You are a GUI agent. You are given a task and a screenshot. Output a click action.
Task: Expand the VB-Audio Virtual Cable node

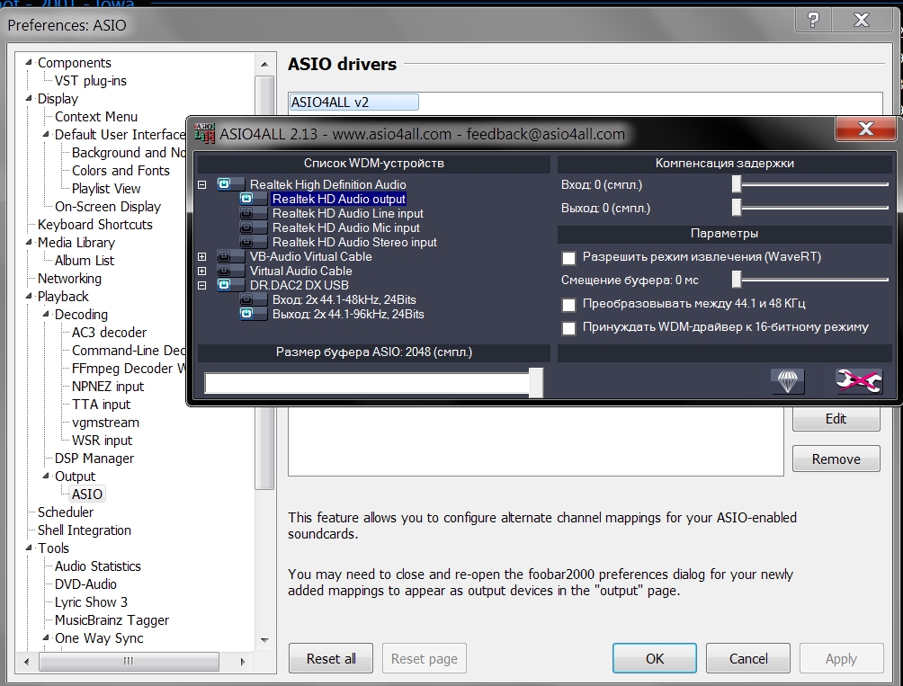[202, 256]
